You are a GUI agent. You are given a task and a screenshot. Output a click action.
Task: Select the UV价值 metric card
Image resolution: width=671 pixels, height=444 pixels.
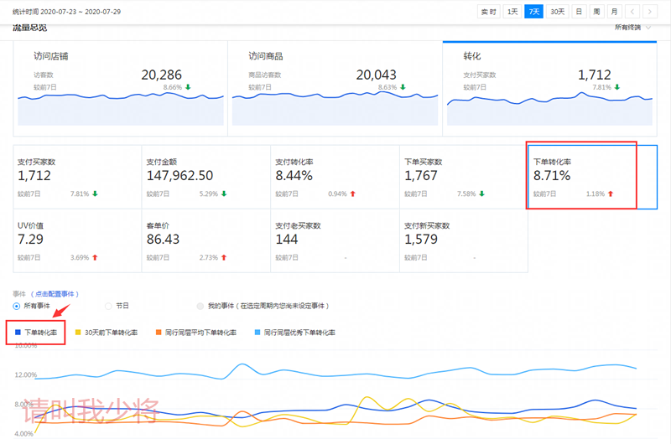(x=76, y=240)
